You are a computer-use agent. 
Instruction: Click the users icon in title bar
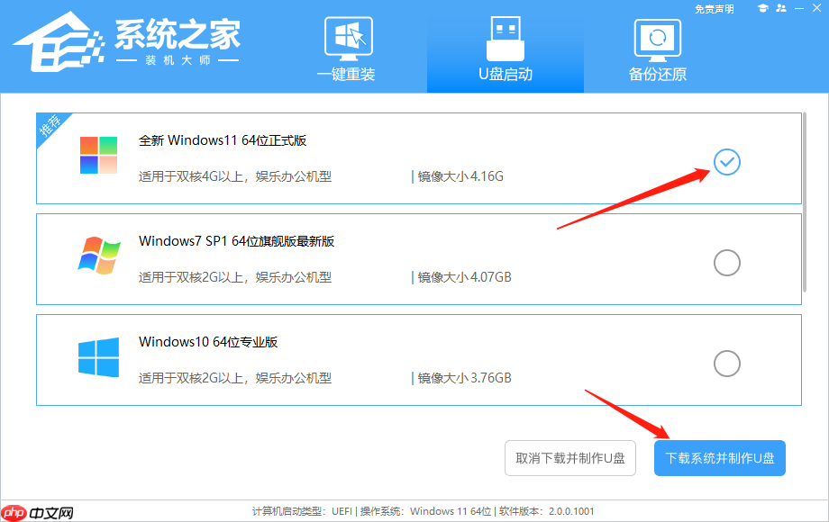coord(781,8)
